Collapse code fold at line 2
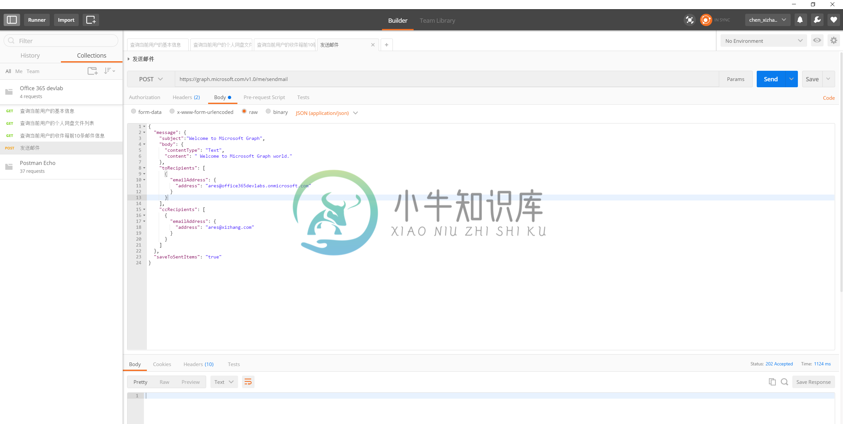 144,132
